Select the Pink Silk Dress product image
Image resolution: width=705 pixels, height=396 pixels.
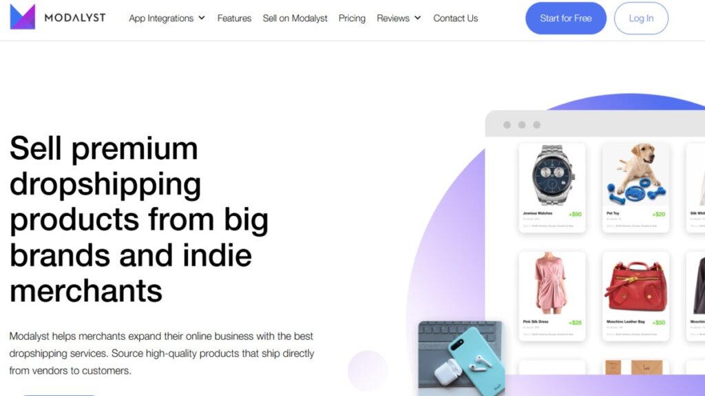coord(551,283)
